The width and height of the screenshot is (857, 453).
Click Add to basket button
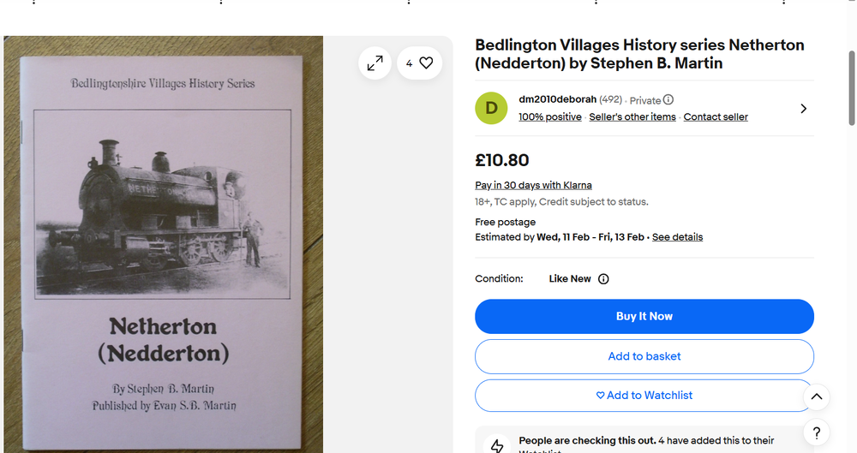[644, 356]
